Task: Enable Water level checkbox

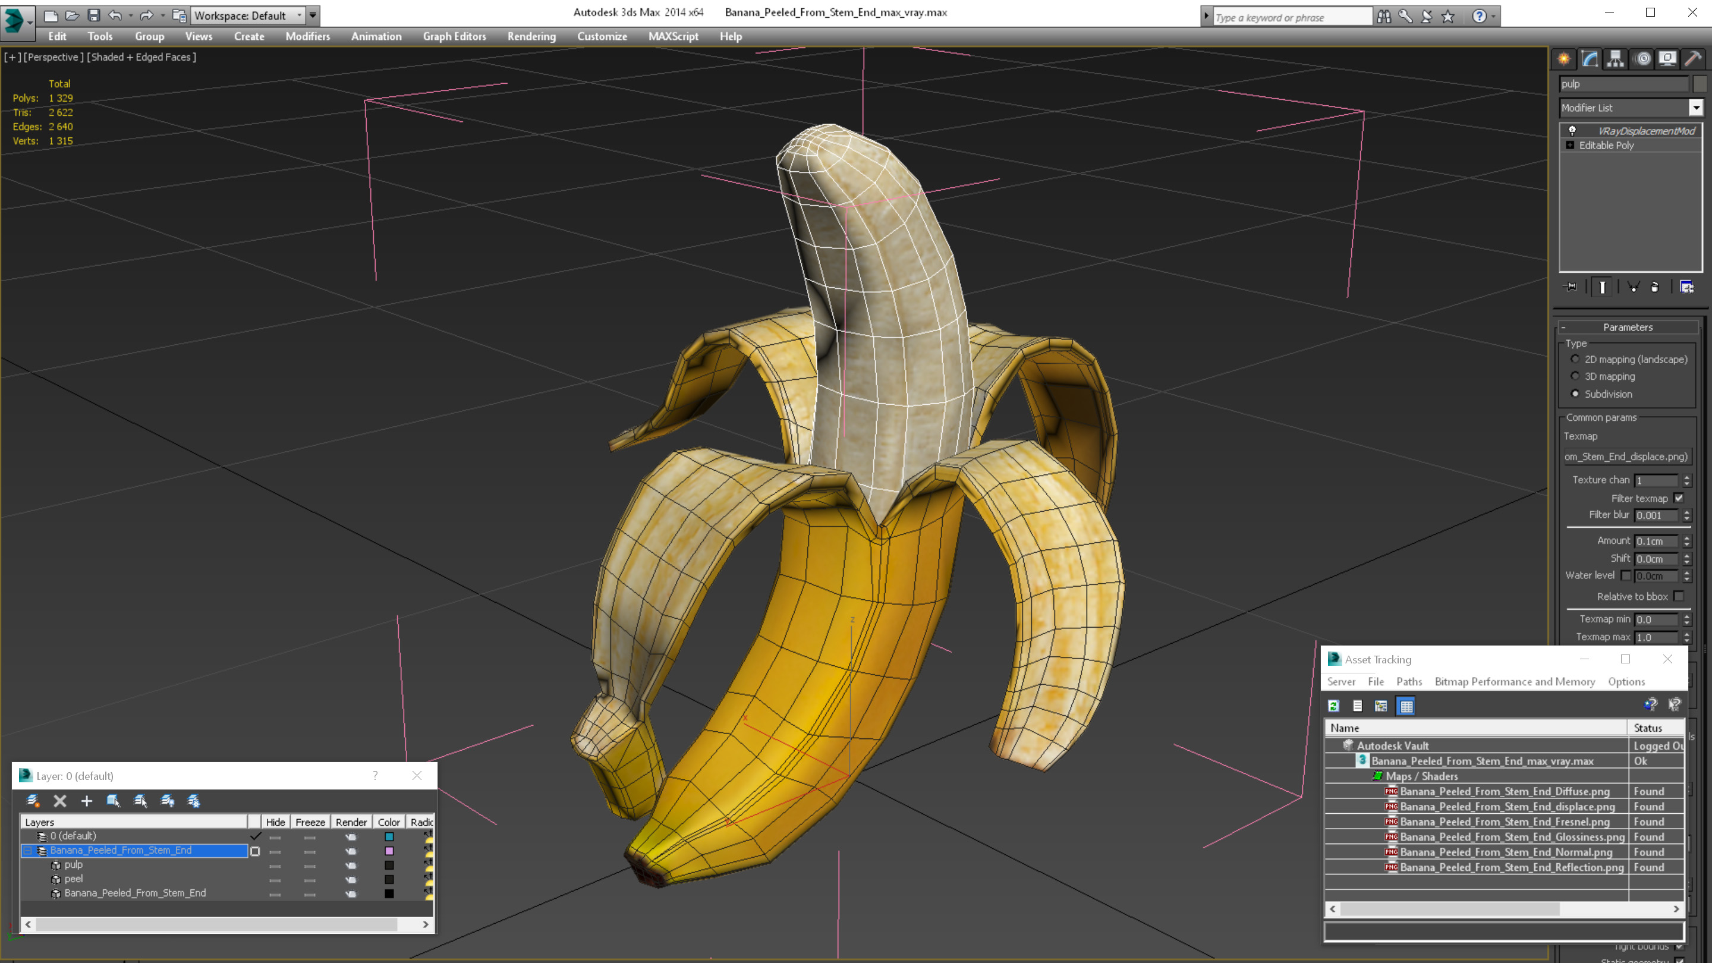Action: [1626, 575]
